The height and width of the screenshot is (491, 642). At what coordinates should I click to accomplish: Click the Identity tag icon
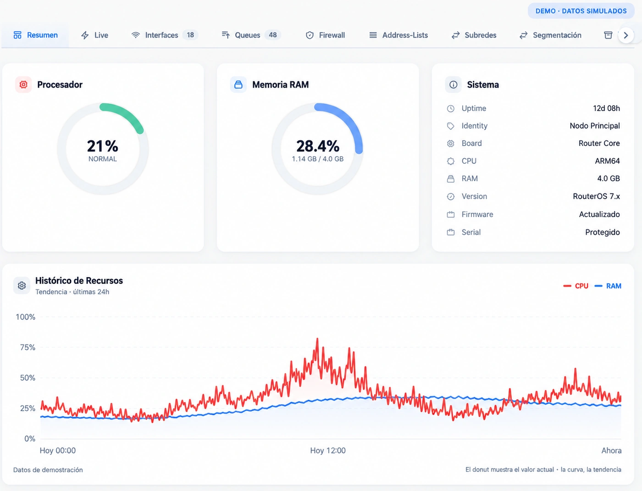click(x=451, y=126)
